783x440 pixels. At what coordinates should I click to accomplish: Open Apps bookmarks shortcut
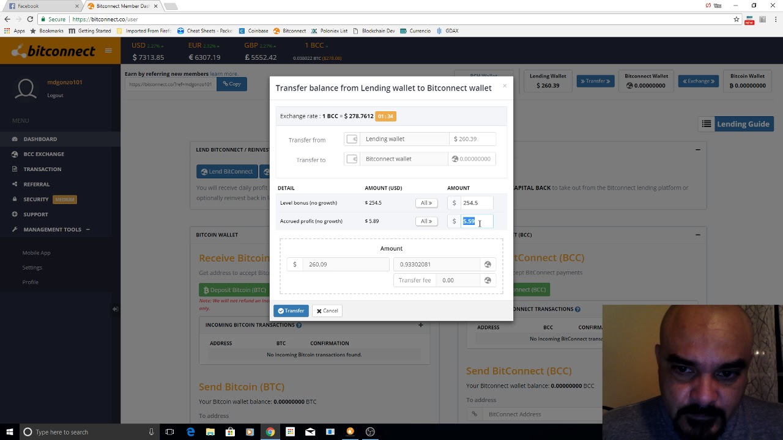pyautogui.click(x=15, y=31)
